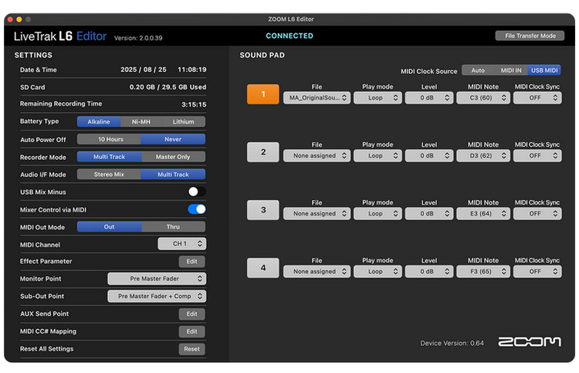Screen dimensions: 579x373
Task: Open the Sub-Out Point dropdown
Action: [157, 297]
